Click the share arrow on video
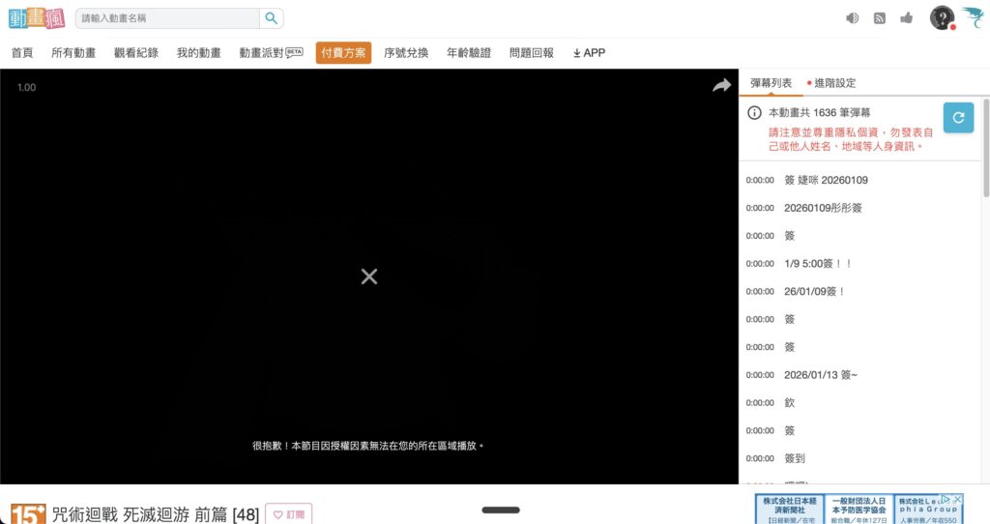The width and height of the screenshot is (990, 524). (x=721, y=86)
